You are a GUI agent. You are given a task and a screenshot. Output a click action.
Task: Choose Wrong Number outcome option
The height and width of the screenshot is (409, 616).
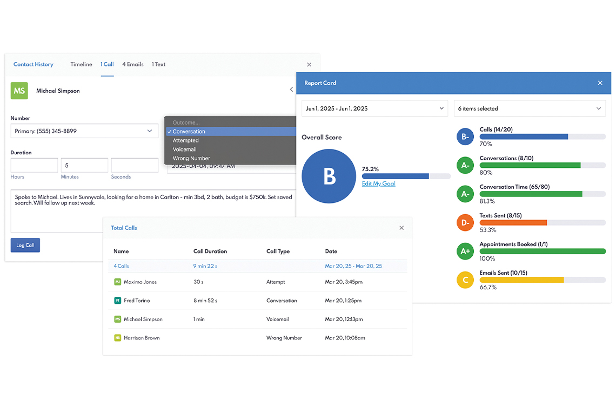point(191,159)
